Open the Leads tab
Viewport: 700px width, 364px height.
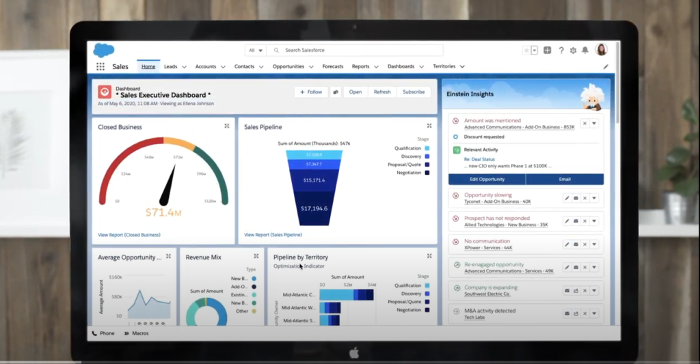(x=170, y=66)
